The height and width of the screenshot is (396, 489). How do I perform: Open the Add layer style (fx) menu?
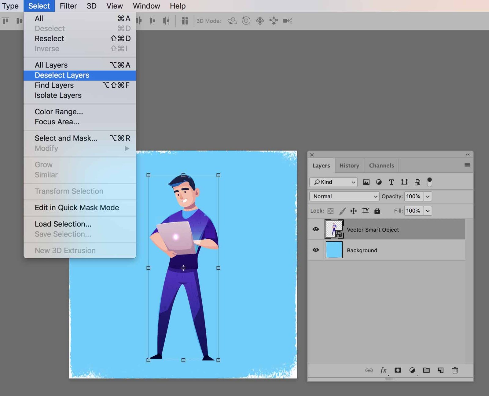pos(383,370)
